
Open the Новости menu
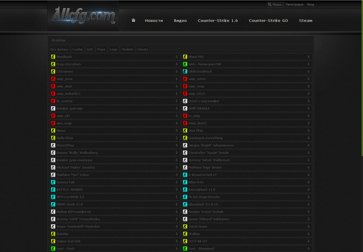[x=154, y=20]
